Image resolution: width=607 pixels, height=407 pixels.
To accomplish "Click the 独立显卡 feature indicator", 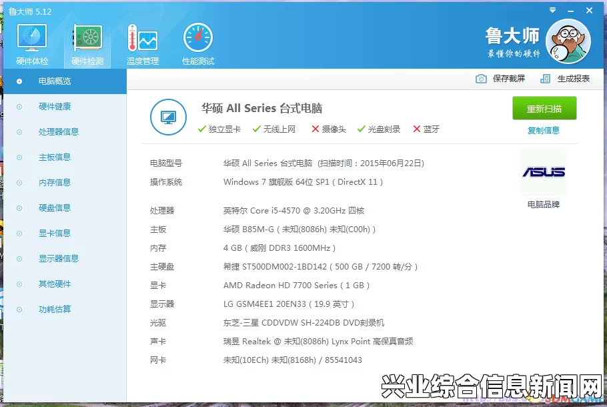I will coord(219,129).
